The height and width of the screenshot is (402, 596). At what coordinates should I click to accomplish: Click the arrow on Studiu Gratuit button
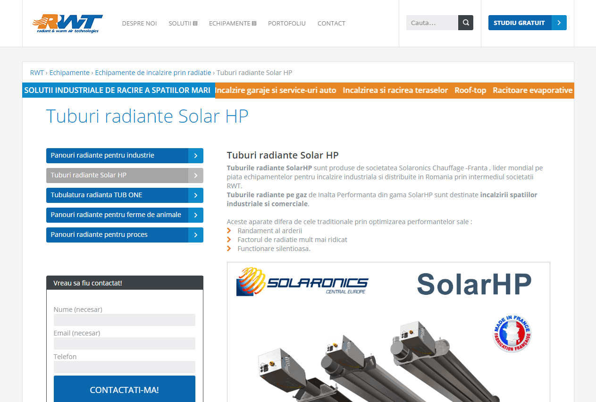pyautogui.click(x=559, y=23)
